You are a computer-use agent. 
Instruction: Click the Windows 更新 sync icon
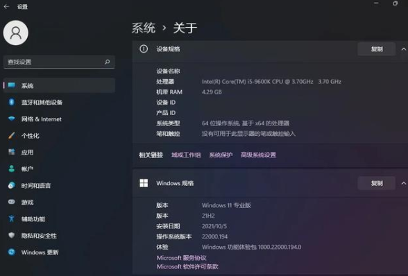tap(11, 252)
